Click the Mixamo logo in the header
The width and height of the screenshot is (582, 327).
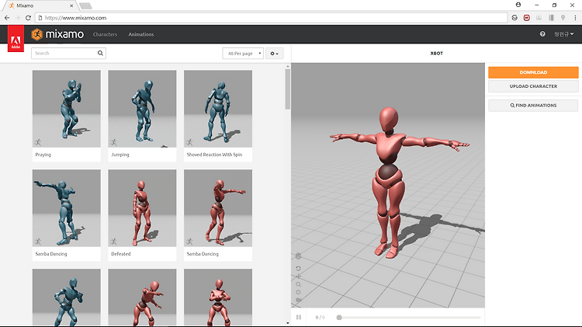[57, 34]
